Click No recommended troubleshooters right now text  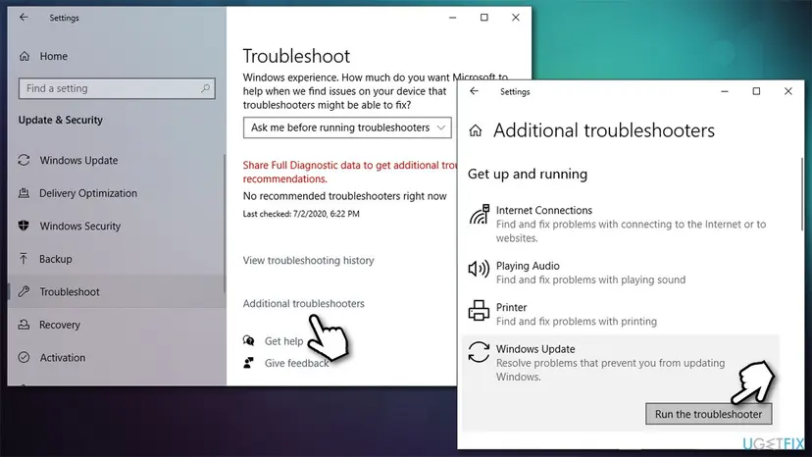click(x=344, y=196)
